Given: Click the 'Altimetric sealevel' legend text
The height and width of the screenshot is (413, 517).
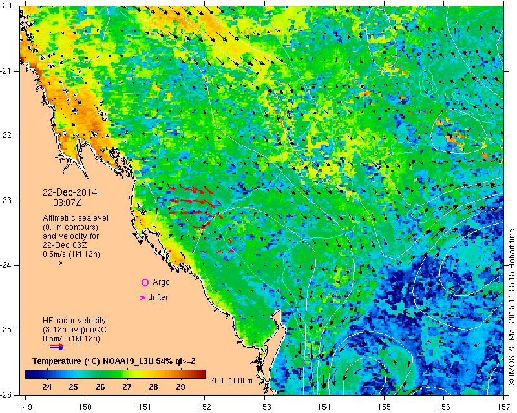Looking at the screenshot, I should coord(76,218).
